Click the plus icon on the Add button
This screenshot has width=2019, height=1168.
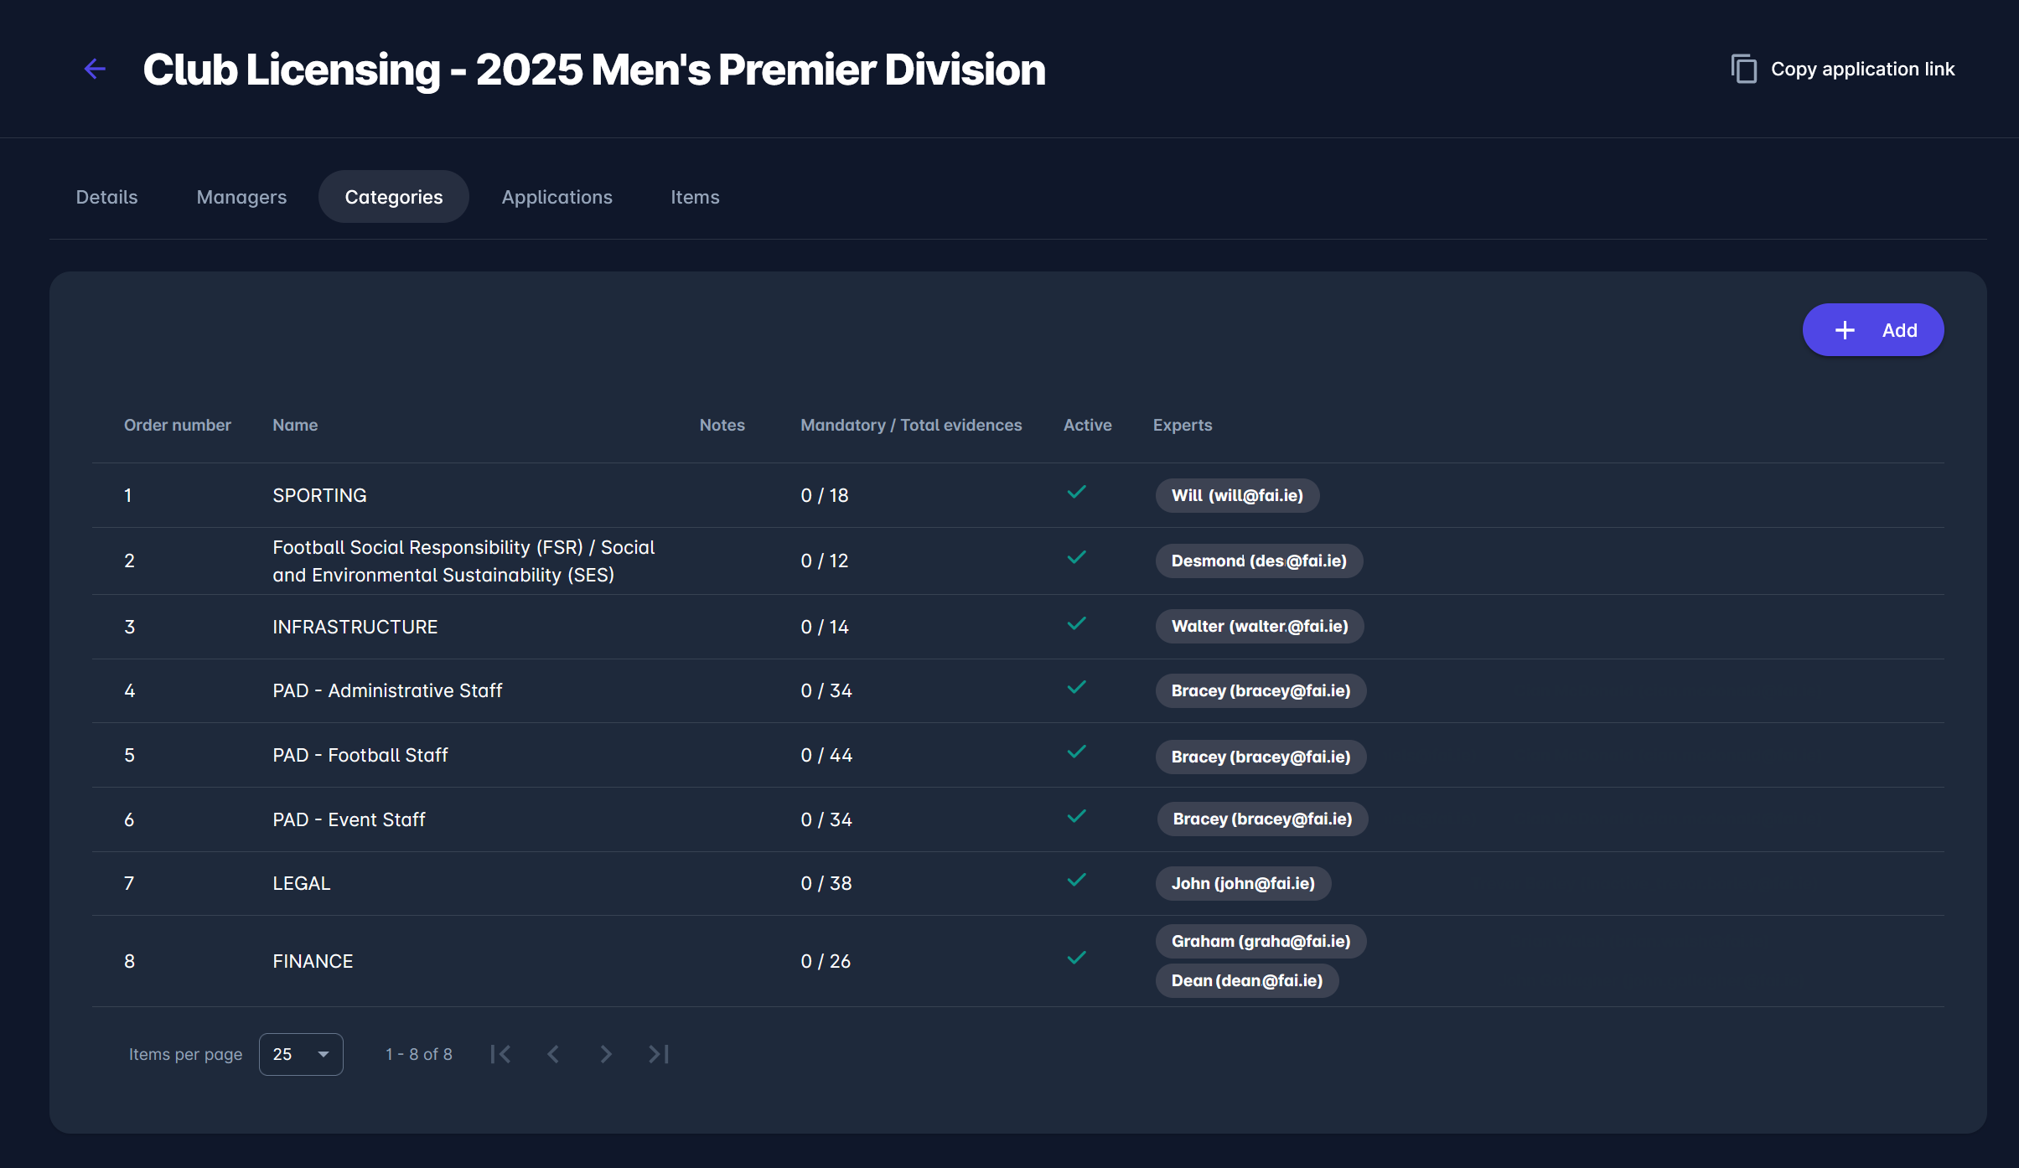tap(1844, 329)
